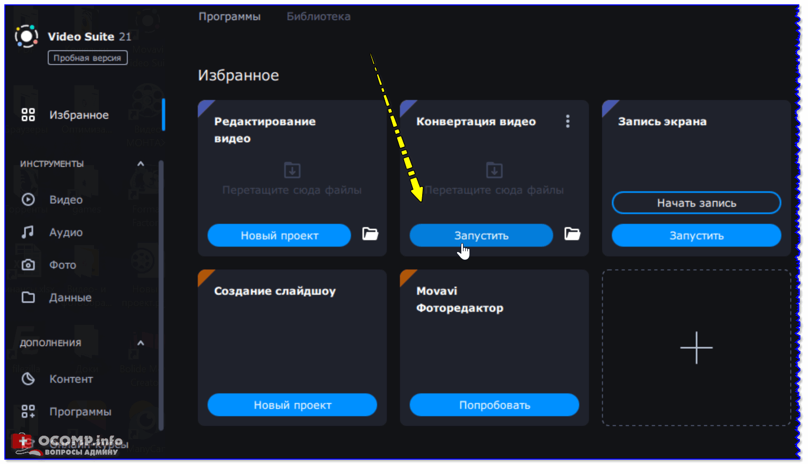This screenshot has height=464, width=808.
Task: Open folder icon in Конвертация видео card
Action: click(x=573, y=234)
